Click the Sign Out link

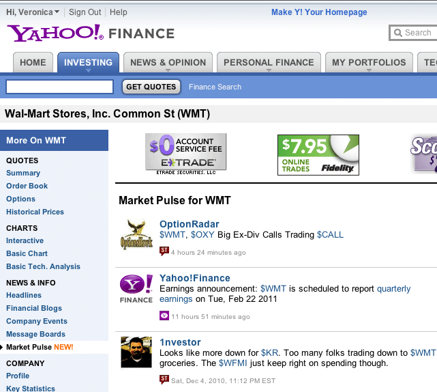[85, 12]
